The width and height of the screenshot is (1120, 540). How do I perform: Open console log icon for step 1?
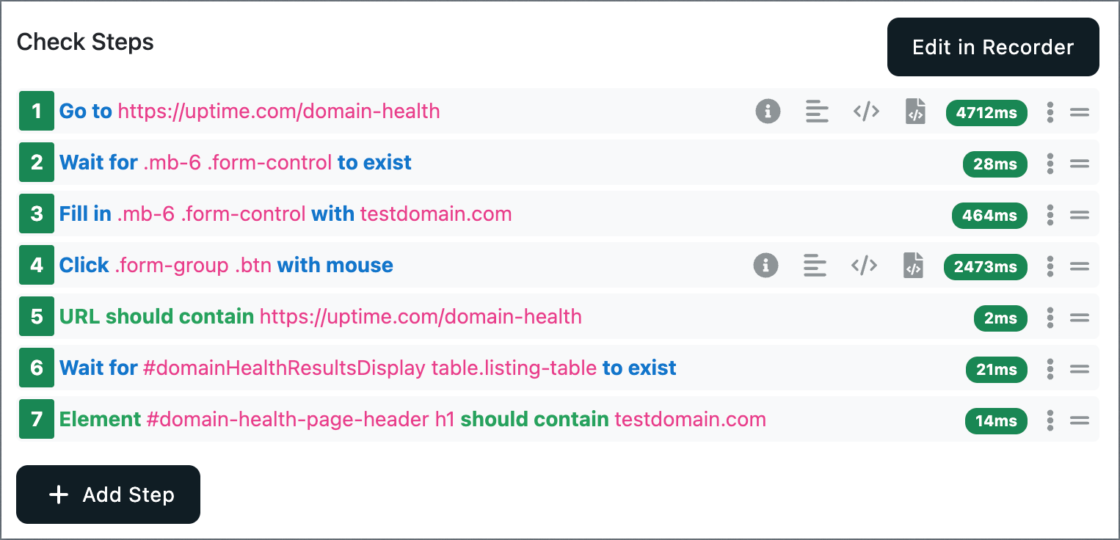click(x=817, y=112)
